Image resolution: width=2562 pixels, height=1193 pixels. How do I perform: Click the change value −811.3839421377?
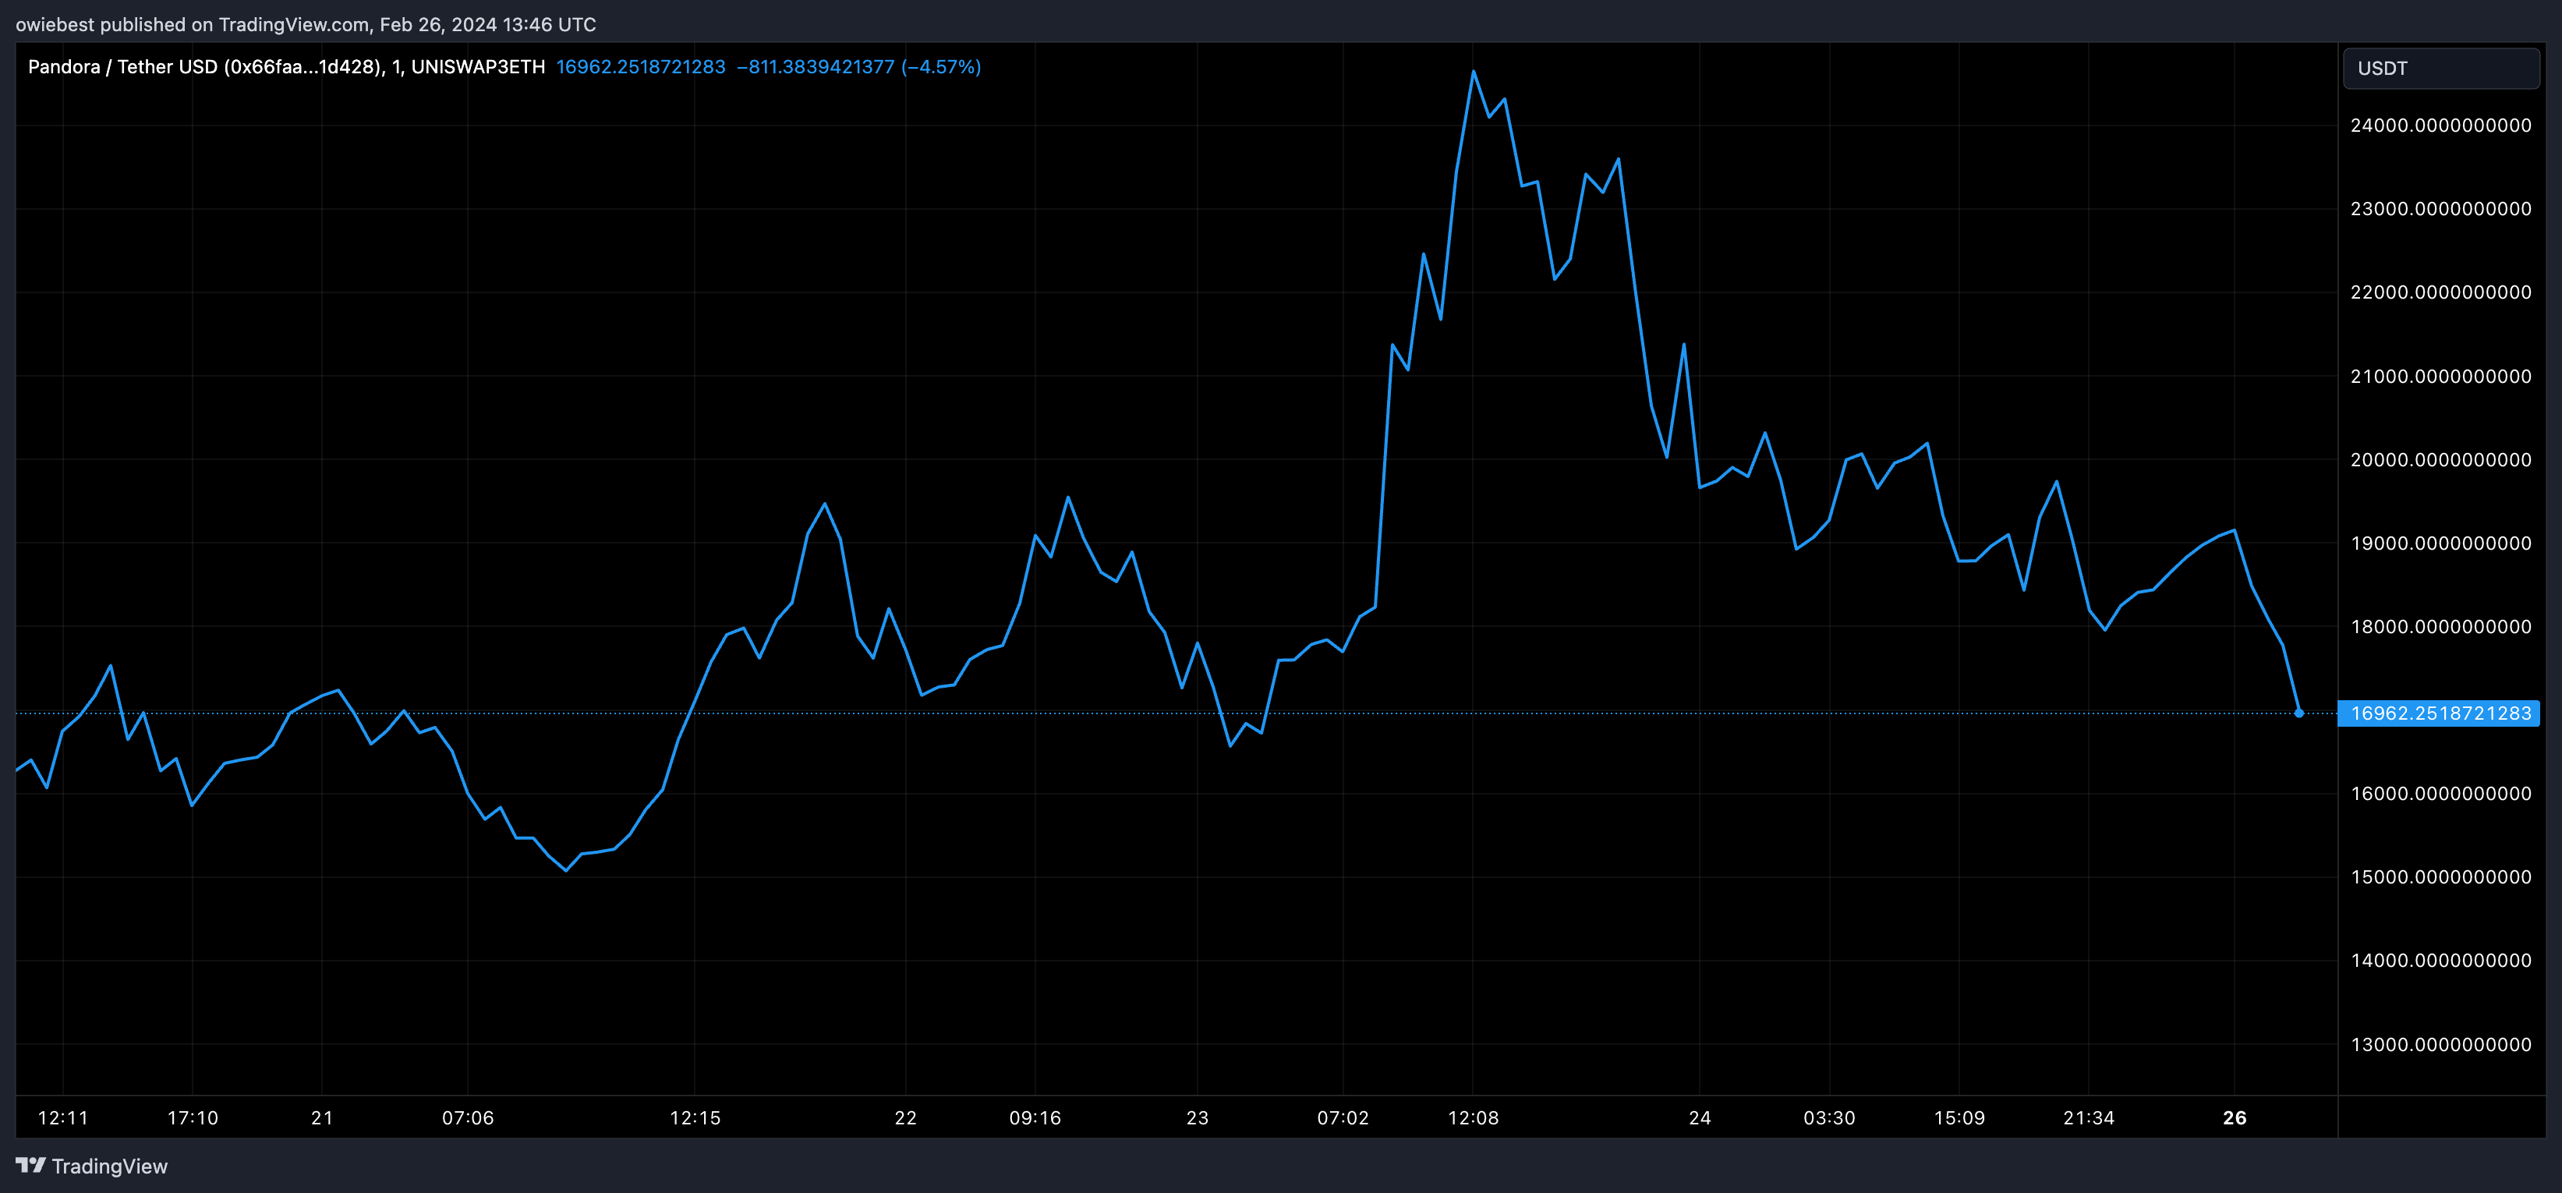(x=816, y=66)
